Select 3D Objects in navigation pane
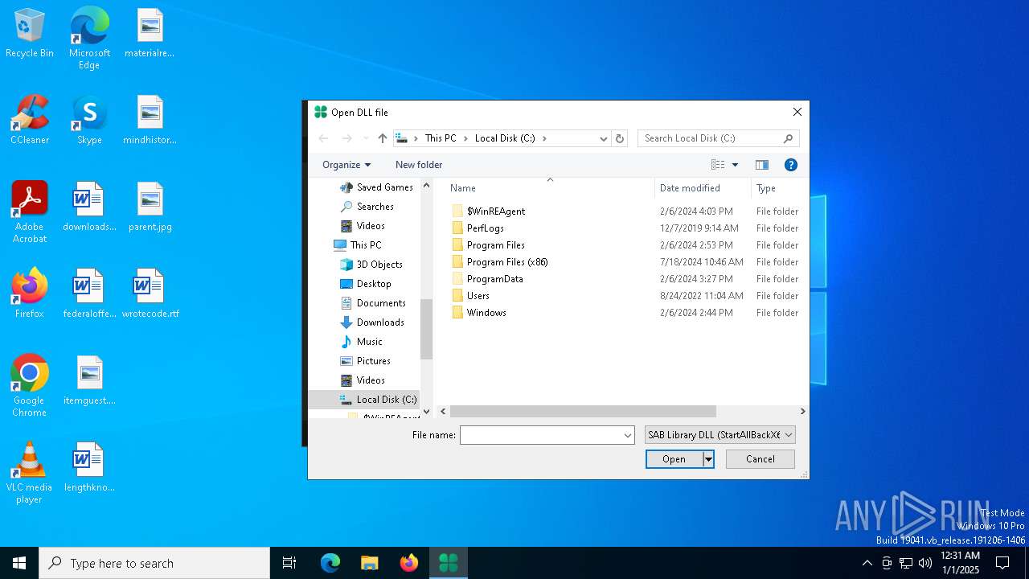Viewport: 1029px width, 579px height. click(x=371, y=265)
